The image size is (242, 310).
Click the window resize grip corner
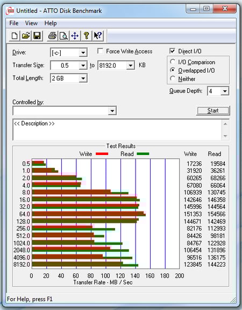pos(233,300)
